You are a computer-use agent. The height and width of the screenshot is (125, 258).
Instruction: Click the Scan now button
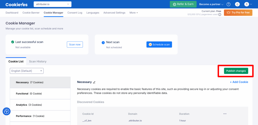tap(75, 45)
